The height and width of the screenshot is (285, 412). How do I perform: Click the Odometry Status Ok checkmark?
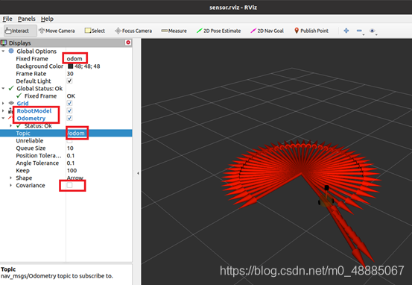[19, 126]
